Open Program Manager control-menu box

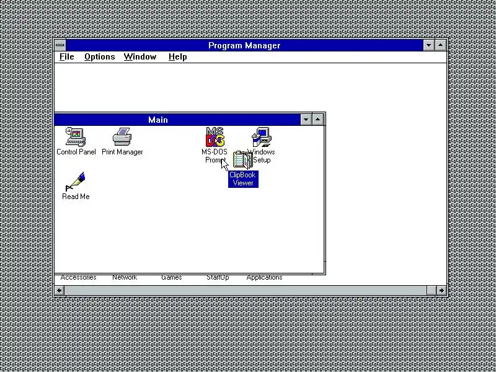pyautogui.click(x=60, y=45)
